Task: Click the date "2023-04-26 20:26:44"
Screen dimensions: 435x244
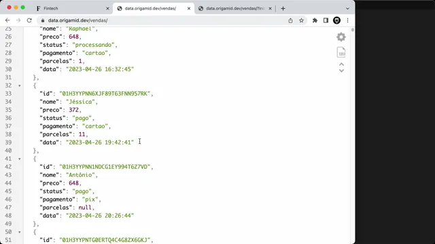Action: [x=100, y=216]
